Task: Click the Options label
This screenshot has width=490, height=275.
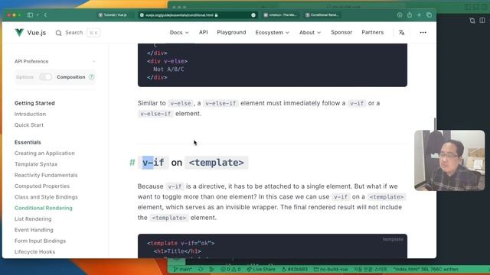Action: [x=24, y=77]
